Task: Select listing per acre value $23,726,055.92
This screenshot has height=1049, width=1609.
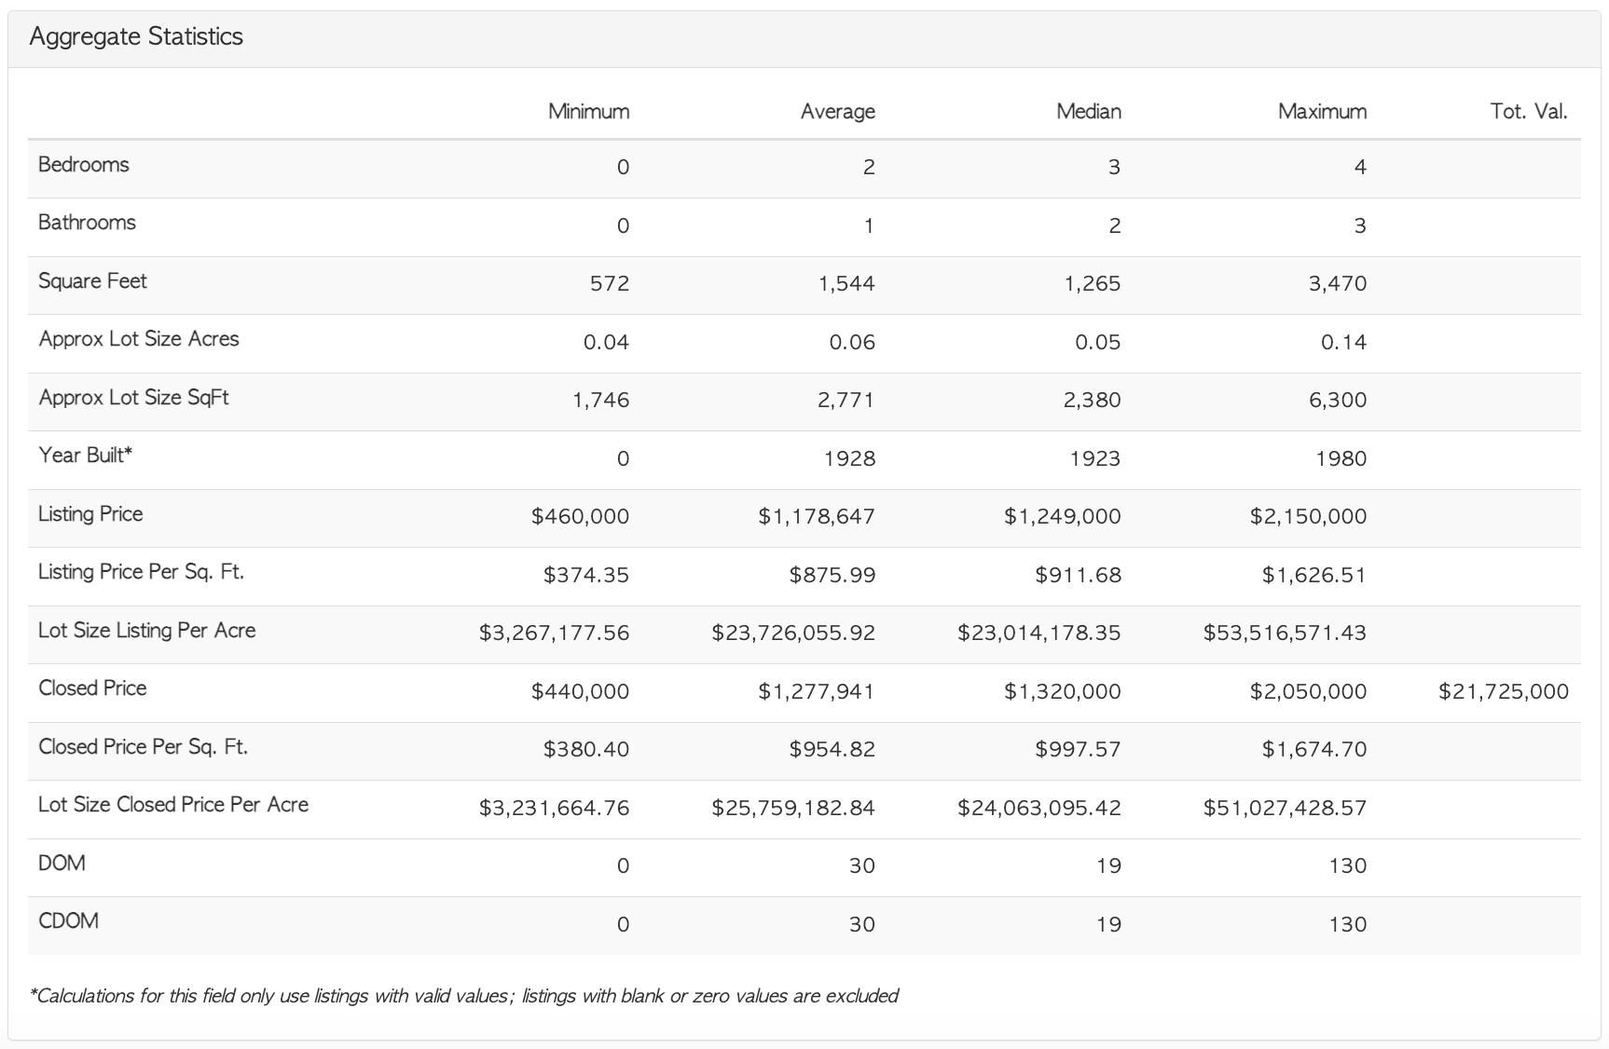Action: pyautogui.click(x=793, y=633)
